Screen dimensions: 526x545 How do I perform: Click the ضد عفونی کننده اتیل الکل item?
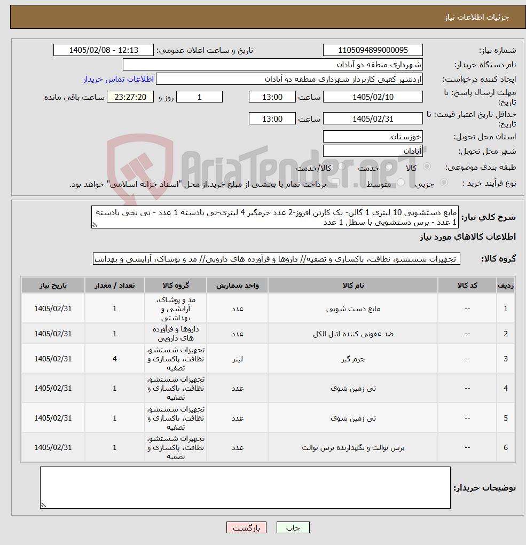[353, 334]
